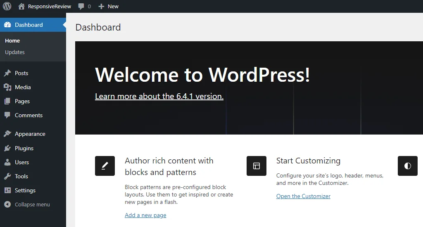This screenshot has width=423, height=227.
Task: Click the plus icon next to New
Action: coord(101,7)
